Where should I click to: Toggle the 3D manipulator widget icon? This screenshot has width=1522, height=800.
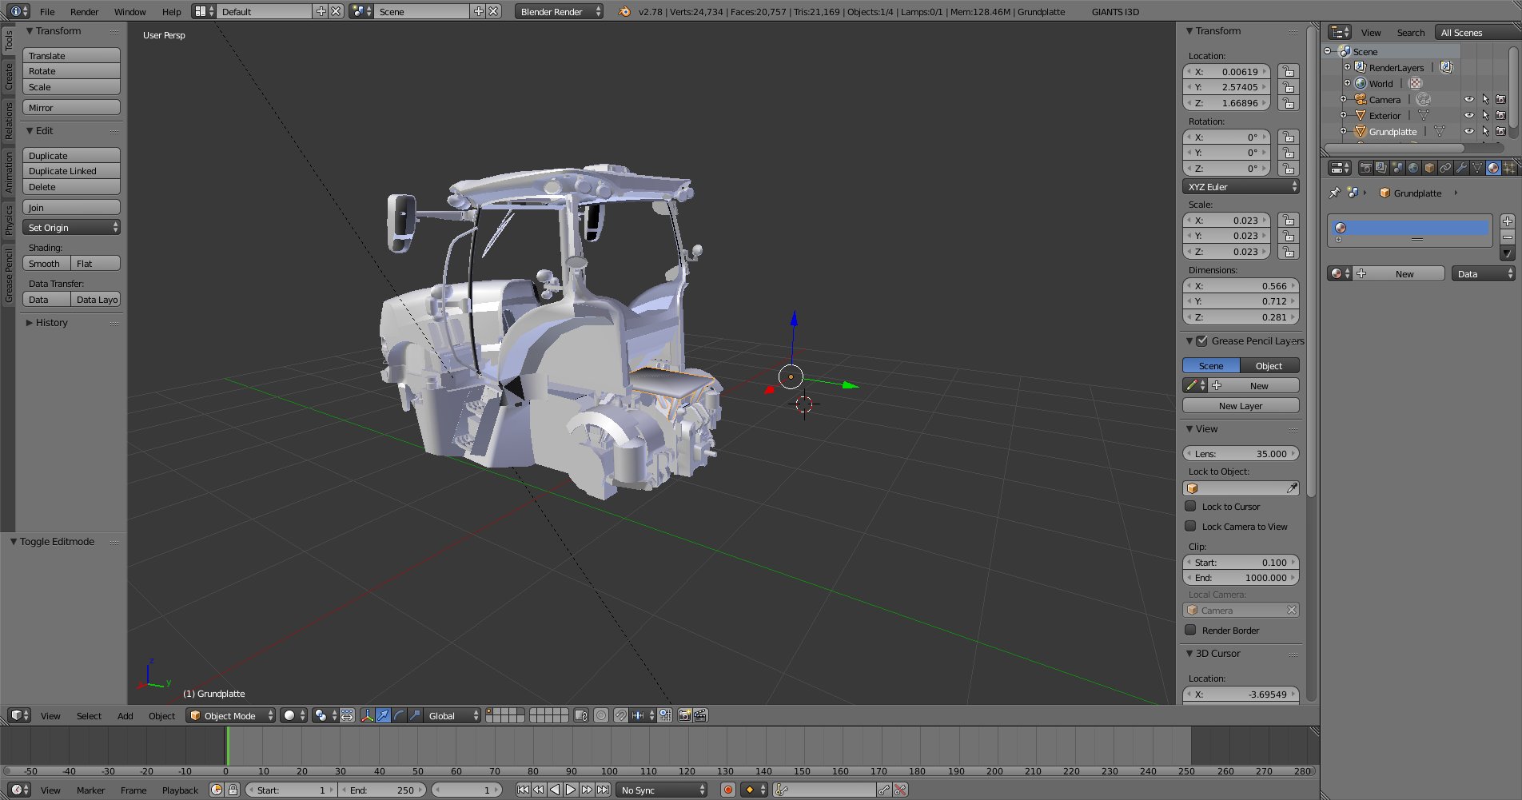tap(368, 715)
